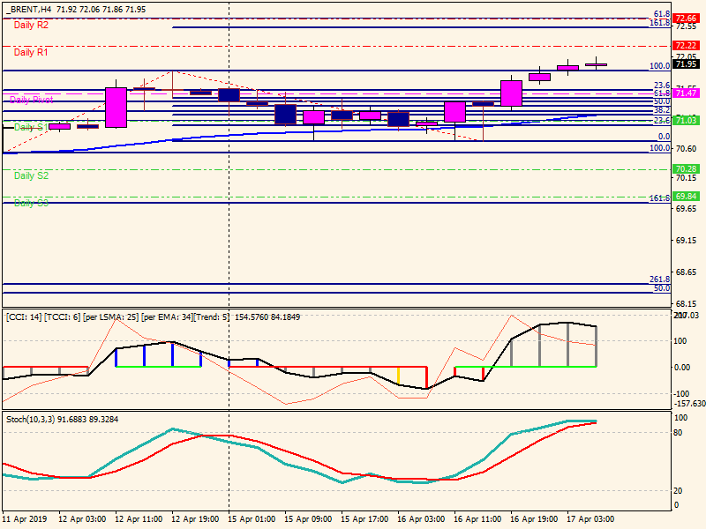Select the 261.8 Fibonacci level label
The width and height of the screenshot is (706, 529).
(661, 279)
